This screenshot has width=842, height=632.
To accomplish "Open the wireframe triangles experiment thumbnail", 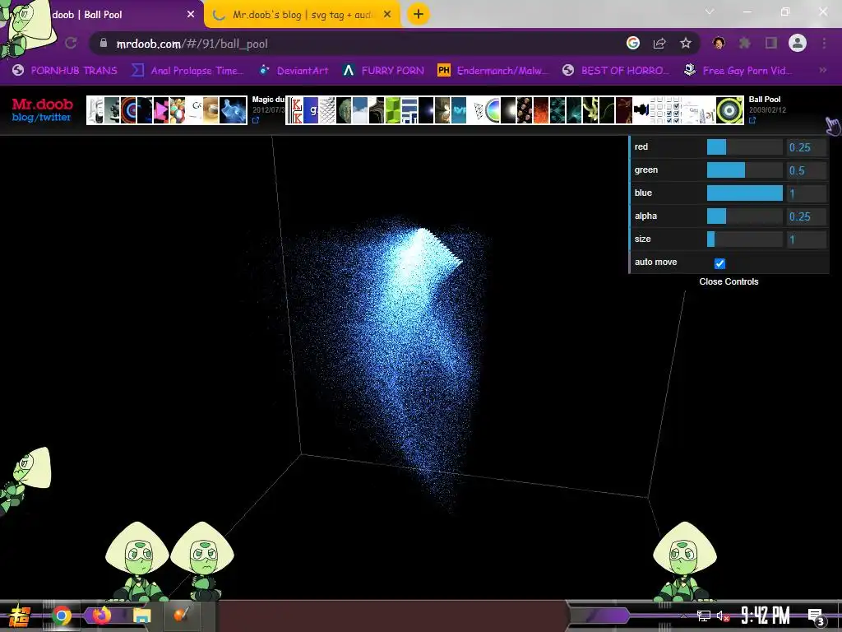I will tap(478, 110).
